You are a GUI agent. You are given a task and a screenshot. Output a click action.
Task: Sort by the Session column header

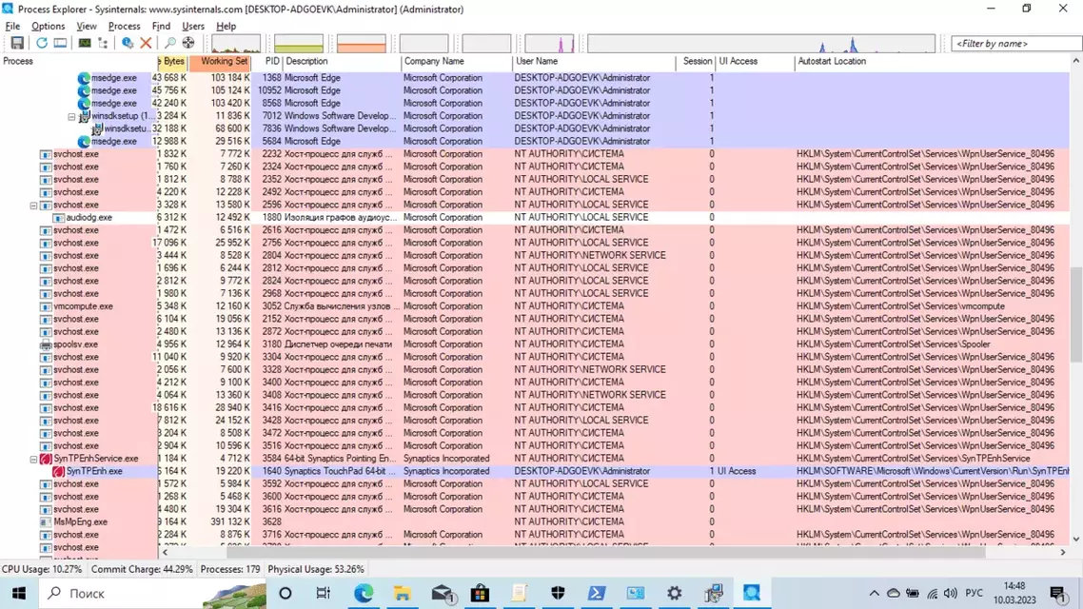(696, 62)
